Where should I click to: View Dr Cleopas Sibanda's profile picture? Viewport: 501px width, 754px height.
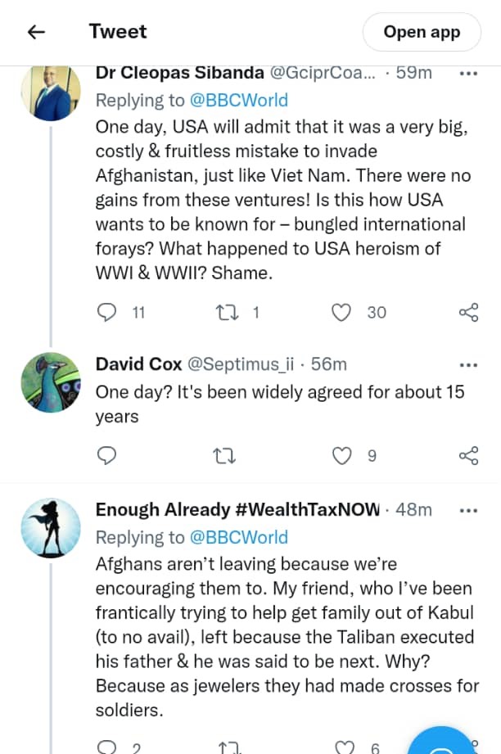[x=51, y=92]
